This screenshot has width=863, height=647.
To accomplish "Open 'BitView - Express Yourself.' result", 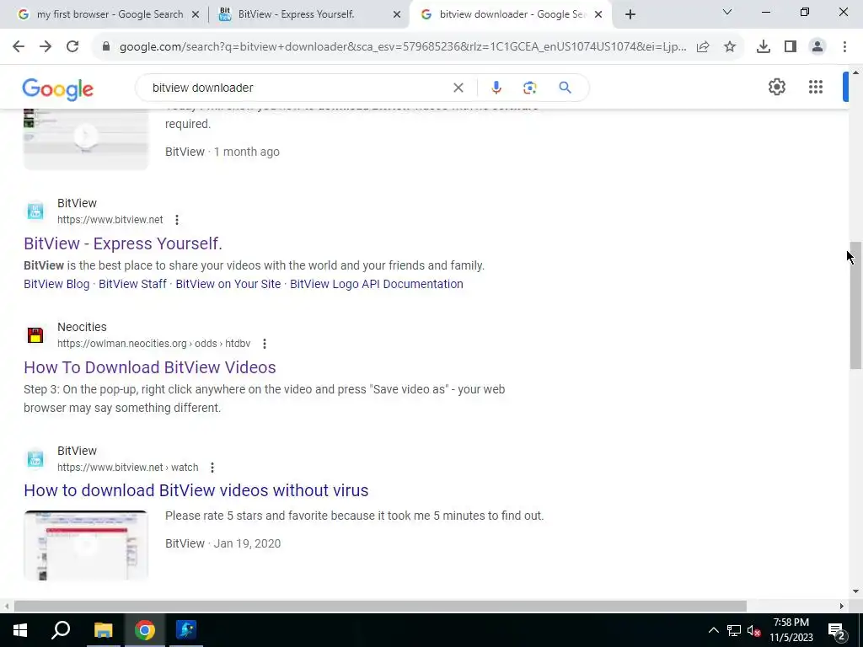I will [123, 243].
